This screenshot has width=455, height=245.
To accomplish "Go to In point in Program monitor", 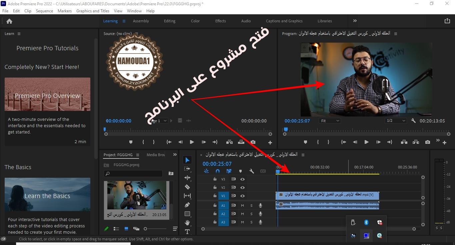I will point(344,142).
